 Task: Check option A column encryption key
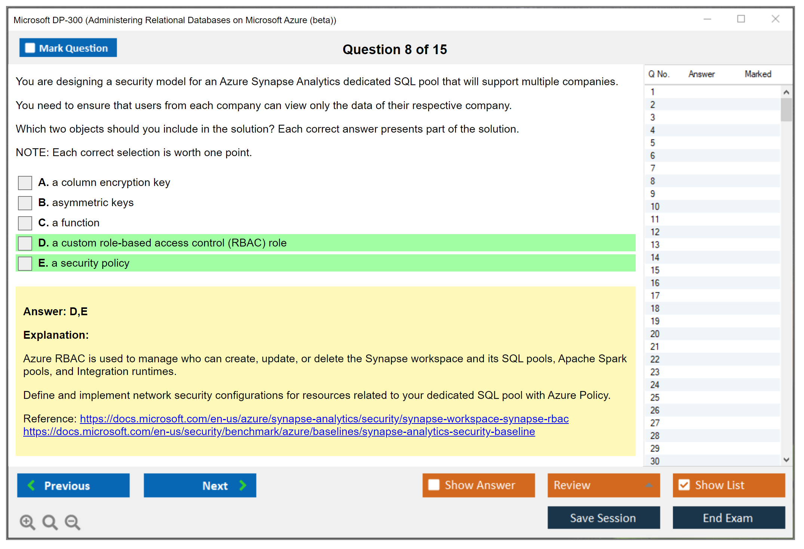pos(25,183)
